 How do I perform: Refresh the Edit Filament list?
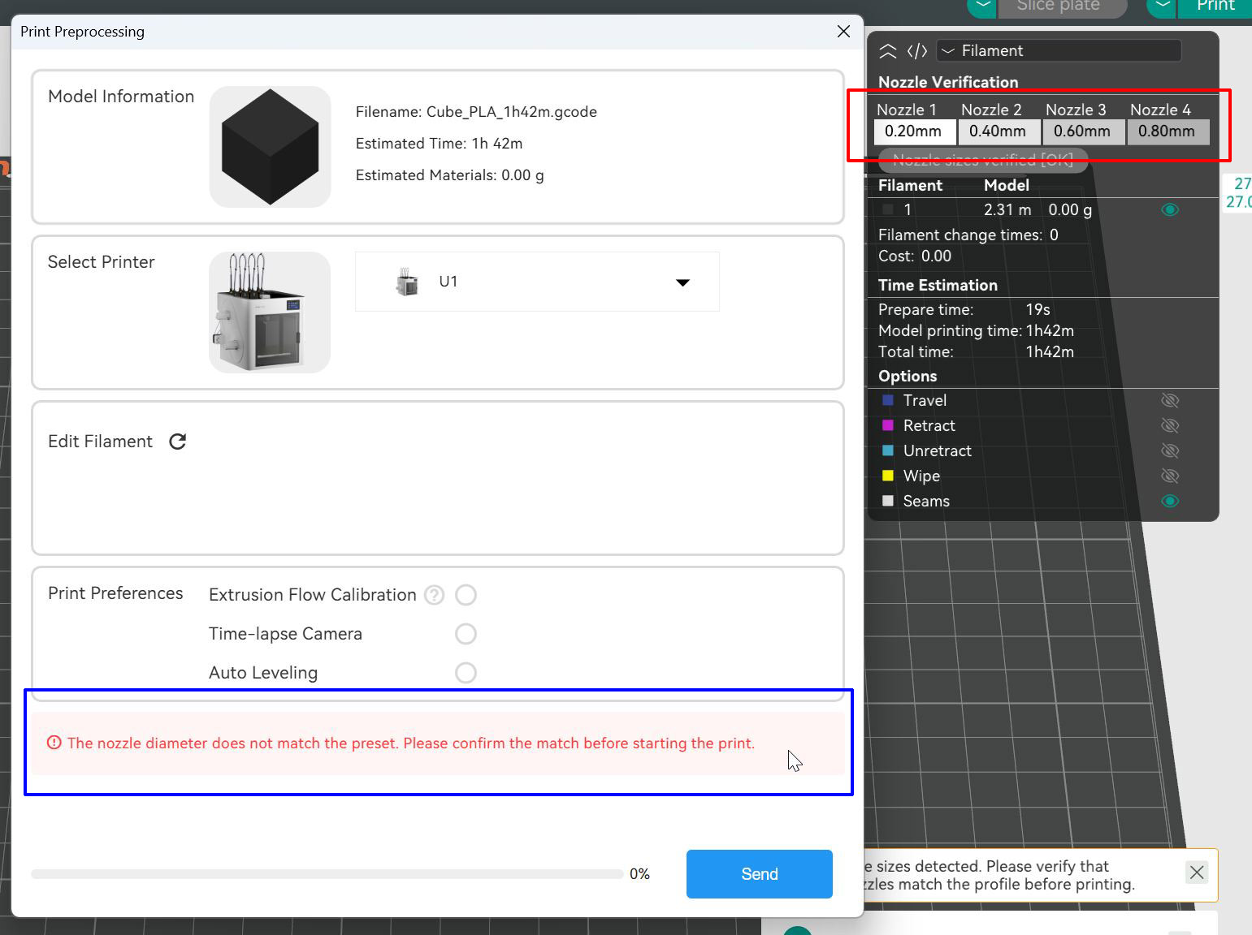coord(178,442)
